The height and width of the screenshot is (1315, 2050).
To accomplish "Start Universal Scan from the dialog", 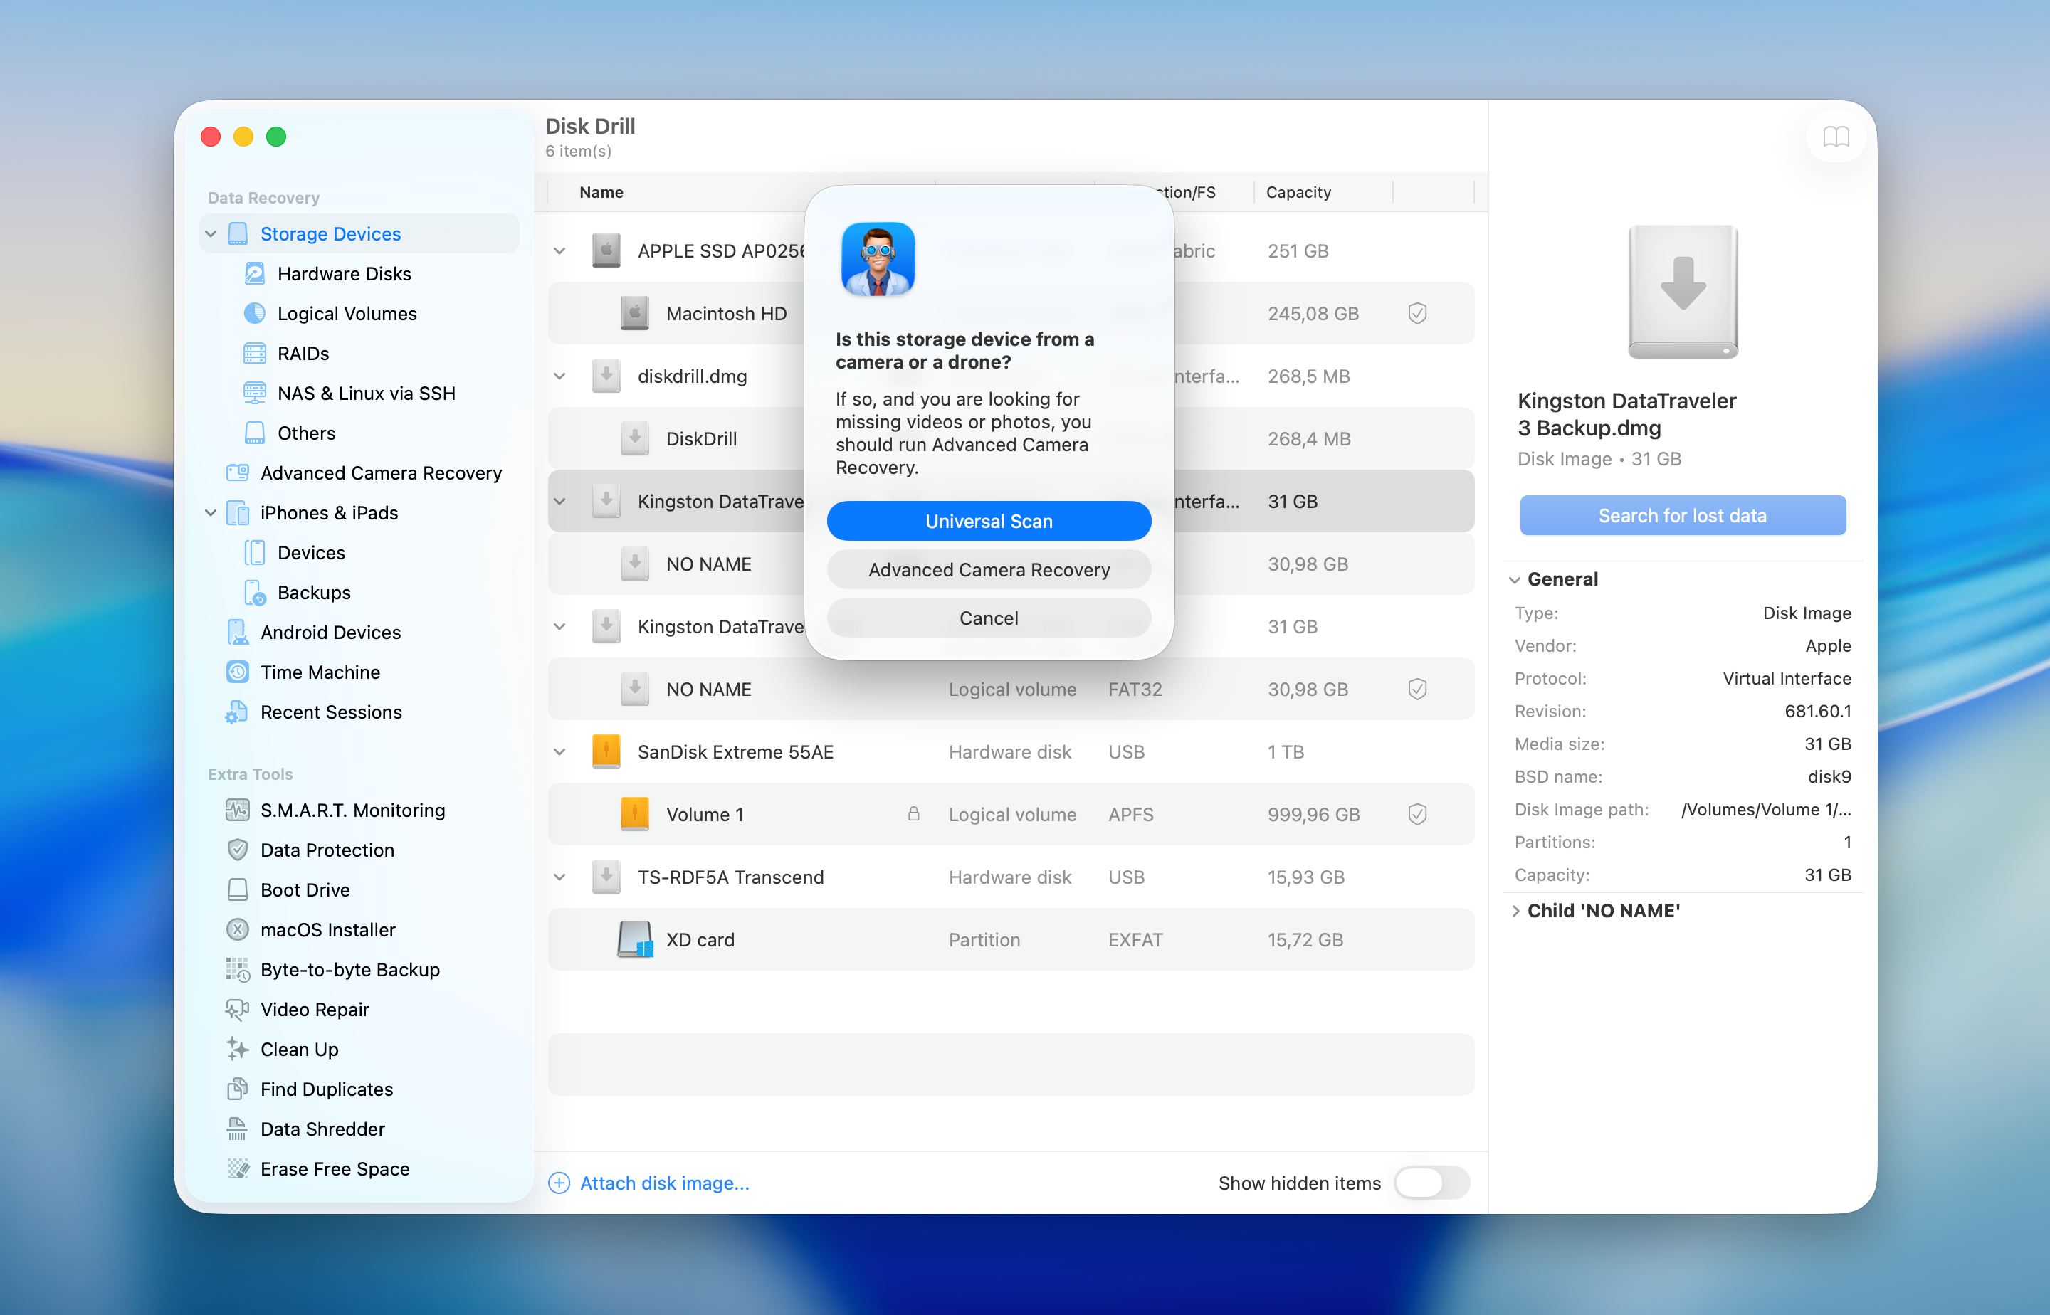I will (989, 521).
